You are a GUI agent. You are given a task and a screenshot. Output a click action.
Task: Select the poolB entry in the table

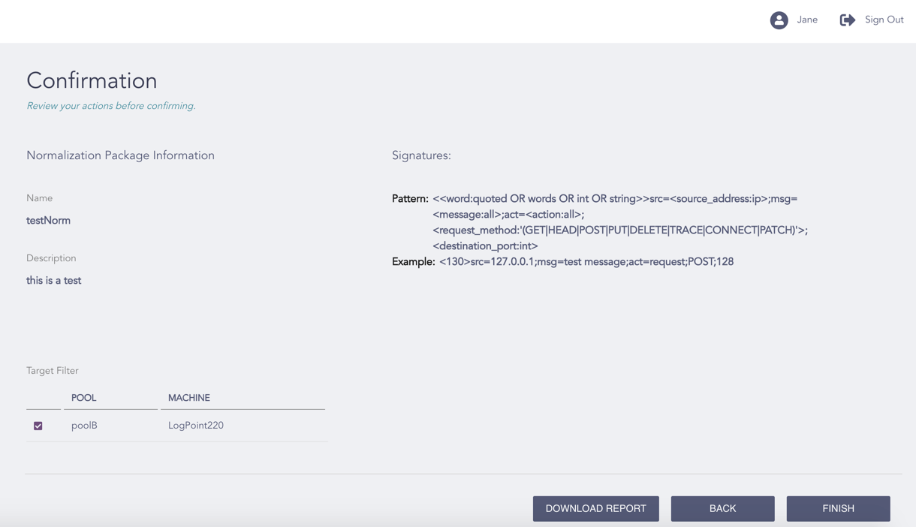(84, 425)
